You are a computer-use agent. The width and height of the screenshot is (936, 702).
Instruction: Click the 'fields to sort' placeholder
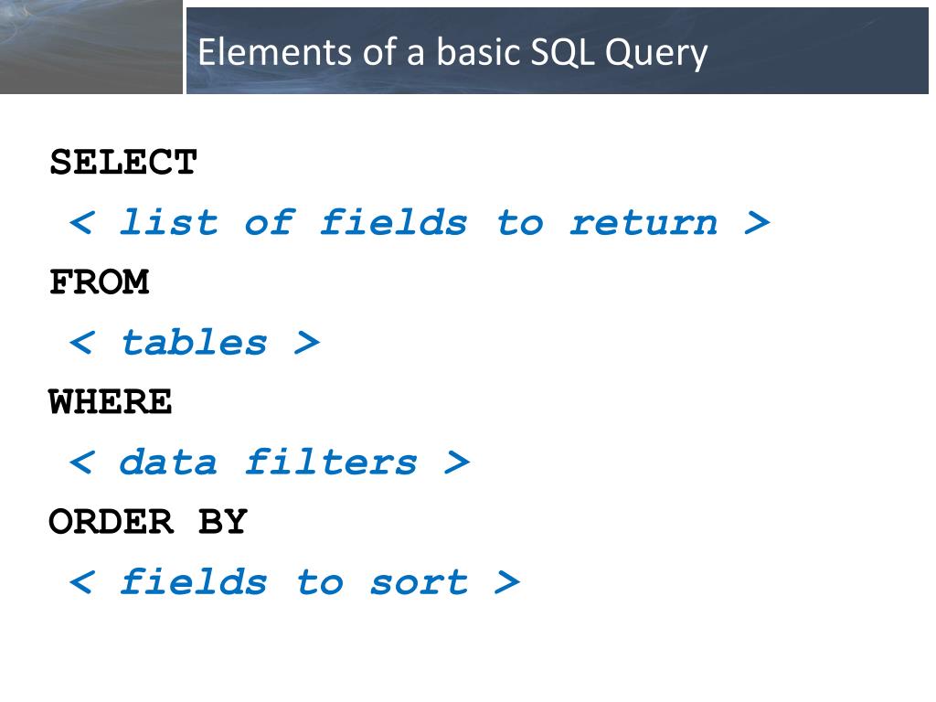[294, 582]
